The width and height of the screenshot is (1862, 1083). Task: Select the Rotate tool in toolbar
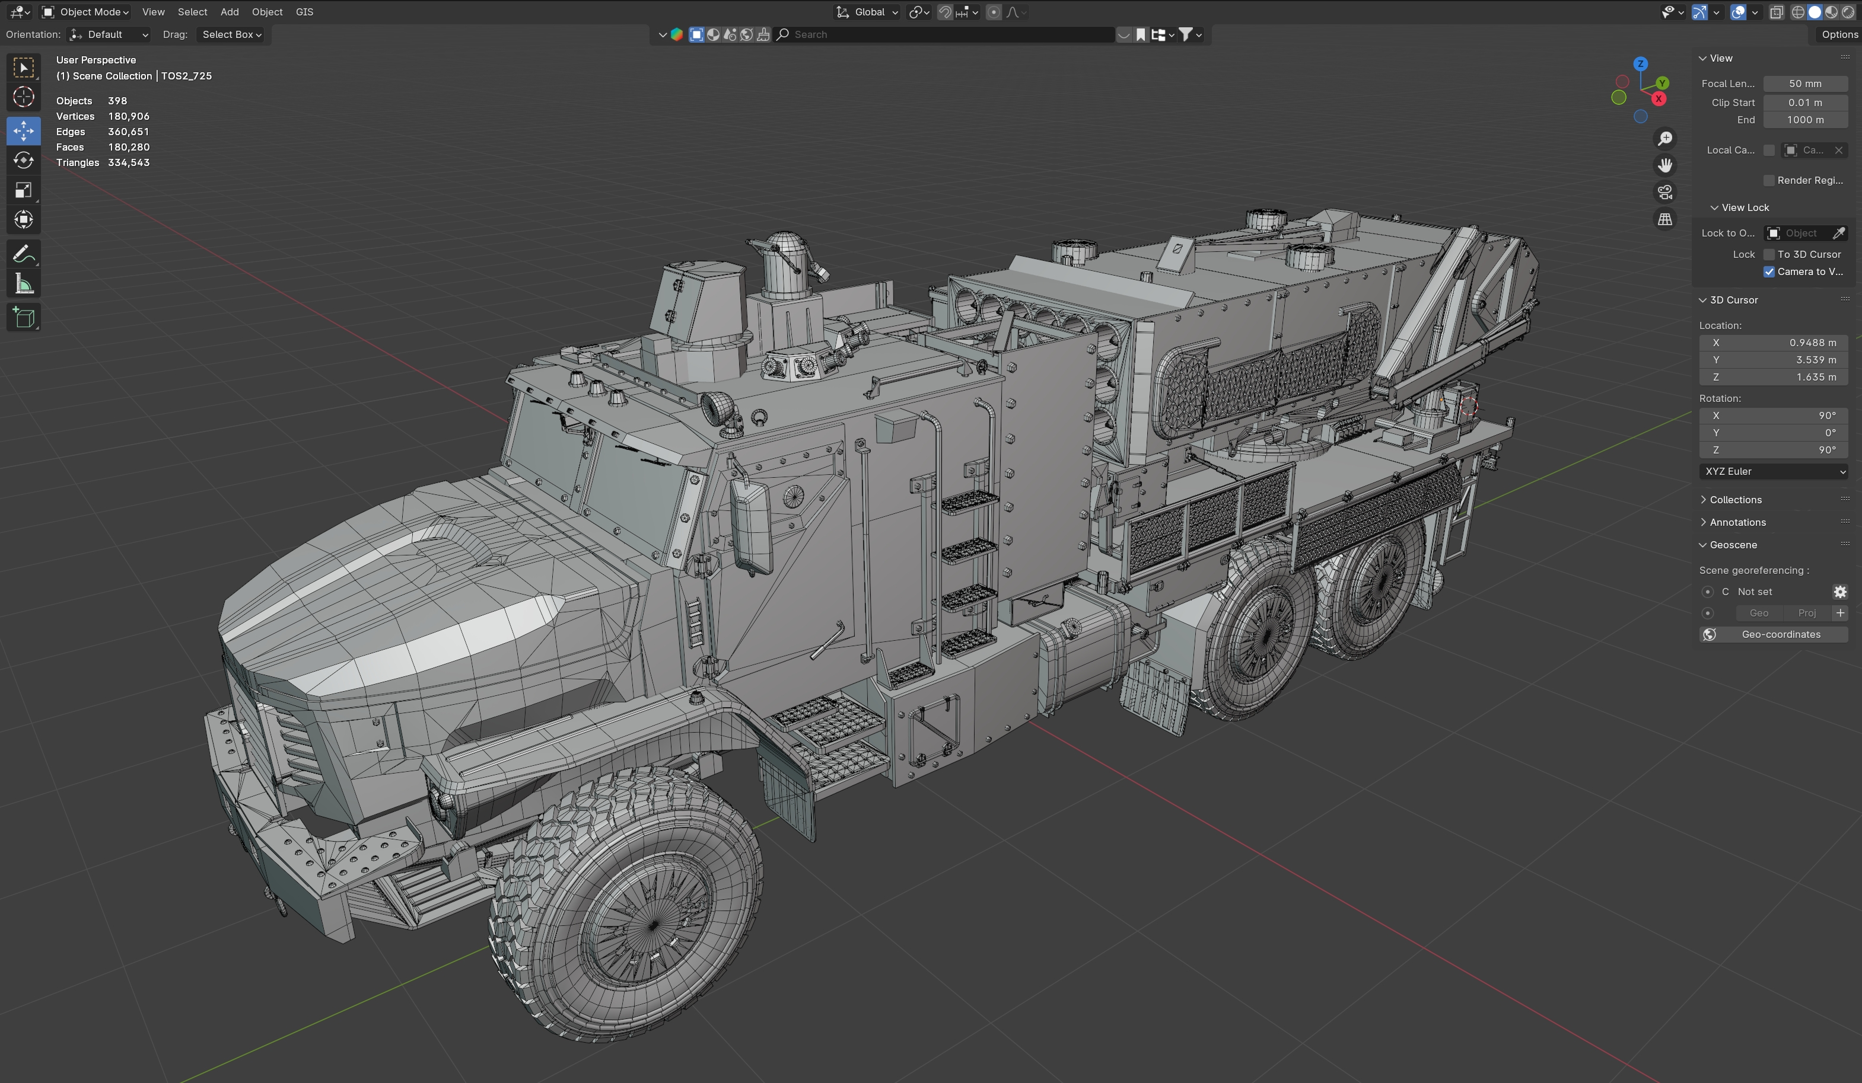[23, 160]
